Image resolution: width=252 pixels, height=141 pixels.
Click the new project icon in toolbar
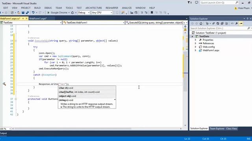12,13
